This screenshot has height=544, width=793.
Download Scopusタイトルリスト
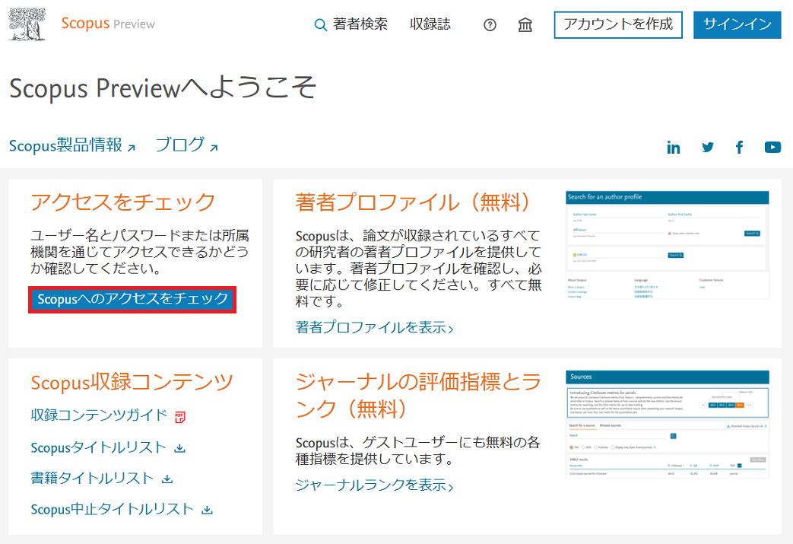click(x=99, y=448)
